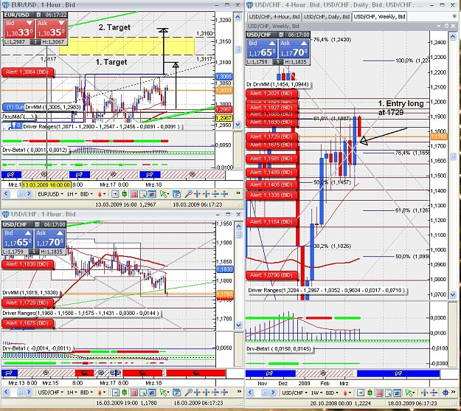461x411 pixels.
Task: Toggle red square icon in EUR/USD toolbar
Action: [134, 194]
